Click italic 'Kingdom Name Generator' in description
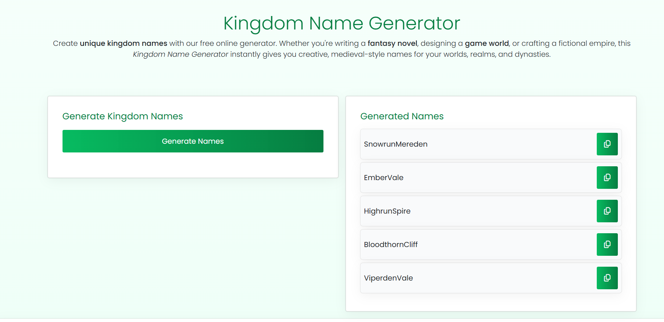The width and height of the screenshot is (664, 322). (x=180, y=54)
